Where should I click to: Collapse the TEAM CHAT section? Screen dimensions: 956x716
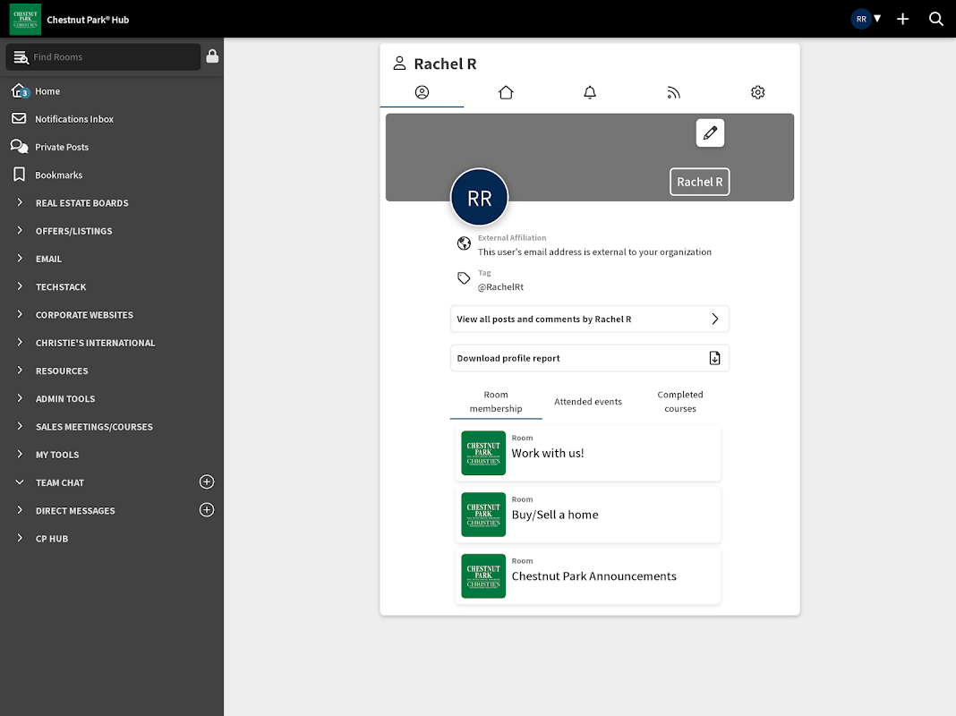20,482
